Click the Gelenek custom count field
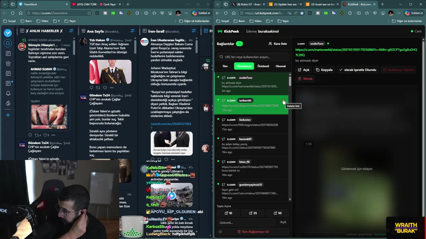 pyautogui.click(x=246, y=222)
